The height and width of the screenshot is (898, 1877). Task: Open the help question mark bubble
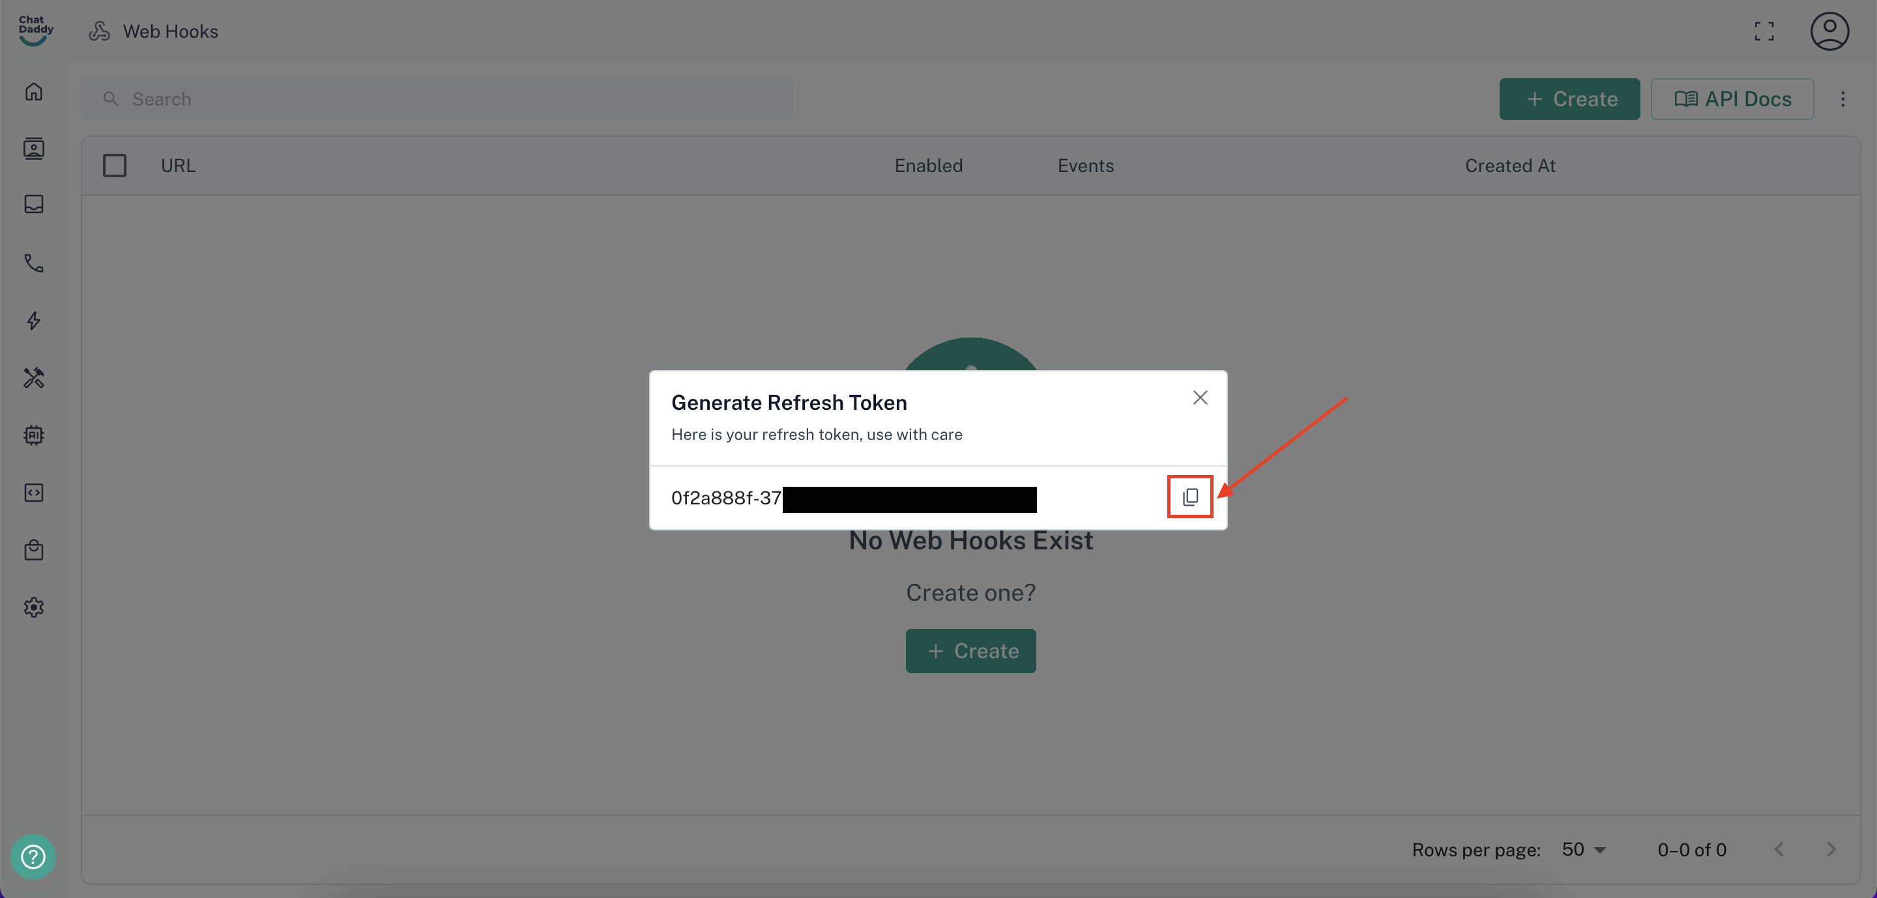pos(33,856)
